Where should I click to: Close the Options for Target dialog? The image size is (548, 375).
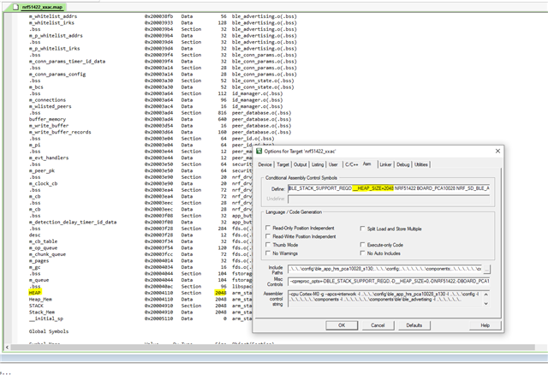click(x=497, y=151)
